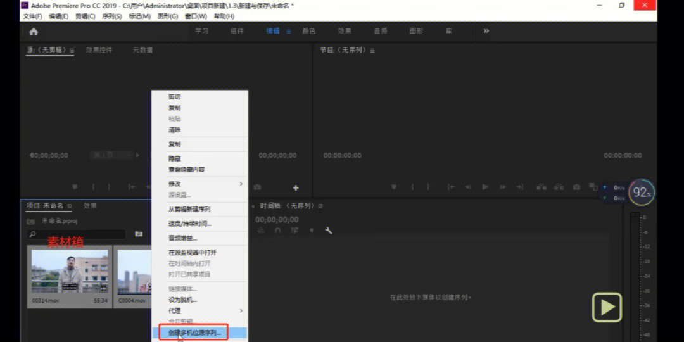Add marker in the timeline panel
Screen dimensions: 684x342
[x=312, y=231]
